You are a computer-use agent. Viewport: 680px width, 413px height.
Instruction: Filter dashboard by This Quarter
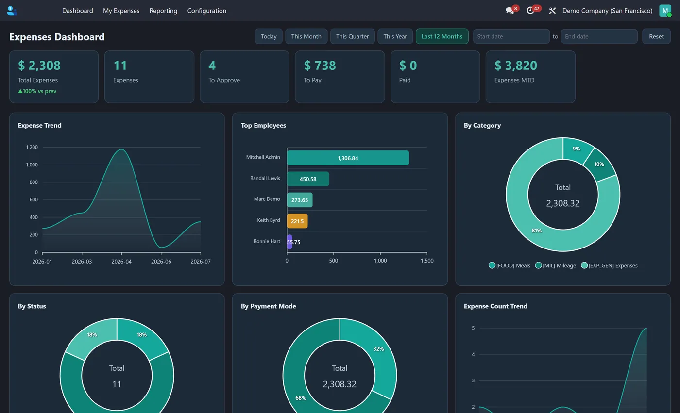(352, 36)
